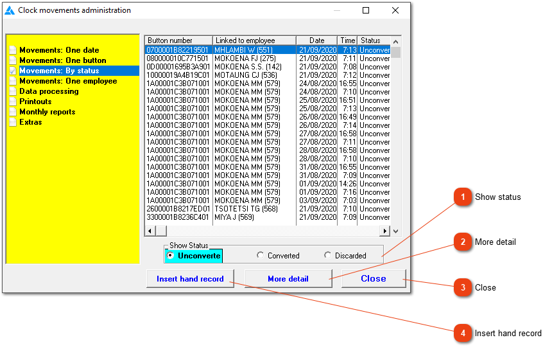Click button number 080000010C771501
Viewport: 552px width, 349px height.
tap(178, 58)
